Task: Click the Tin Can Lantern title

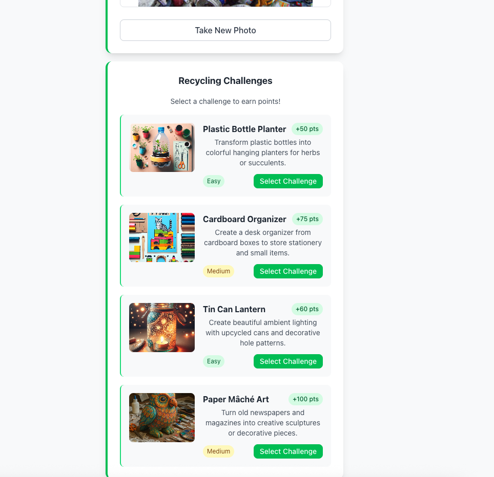Action: pyautogui.click(x=234, y=309)
